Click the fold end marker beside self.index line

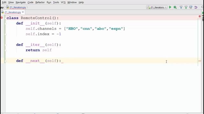pyautogui.click(x=5, y=34)
